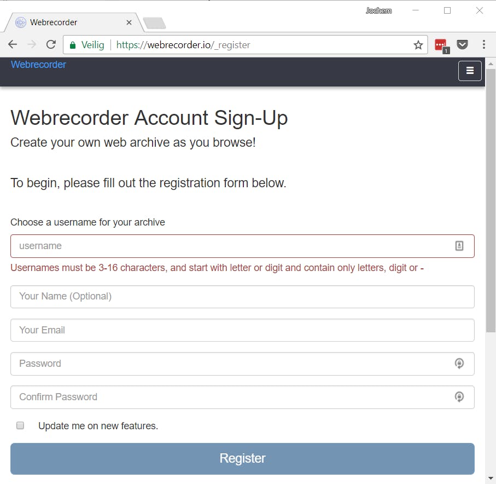Bookmark this page with the star icon
496x484 pixels.
pyautogui.click(x=418, y=45)
